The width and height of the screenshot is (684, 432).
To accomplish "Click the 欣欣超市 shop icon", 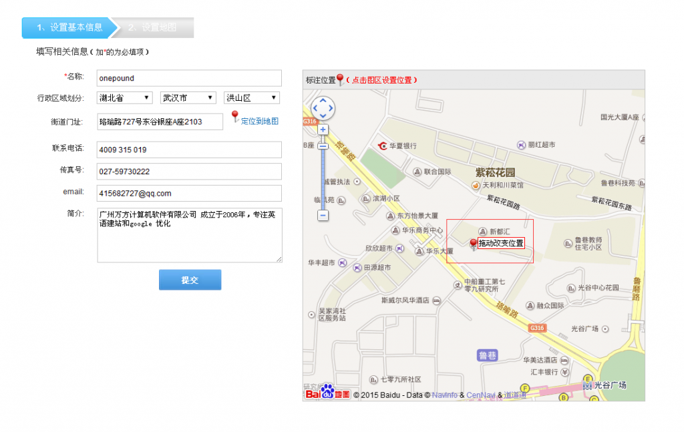I will [x=399, y=248].
